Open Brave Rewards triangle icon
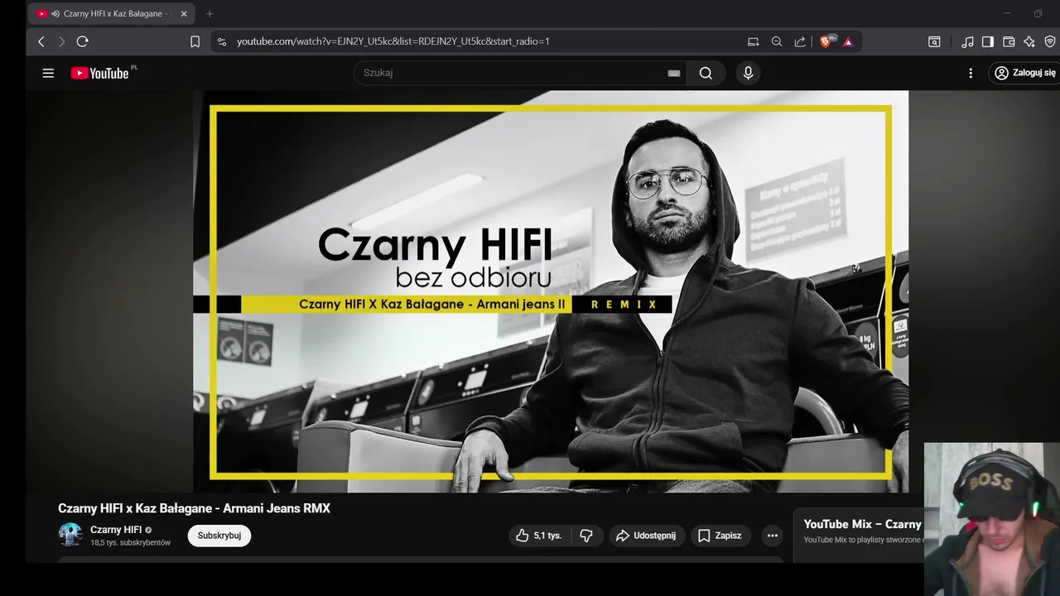Screen dimensions: 1060x596 tap(848, 41)
